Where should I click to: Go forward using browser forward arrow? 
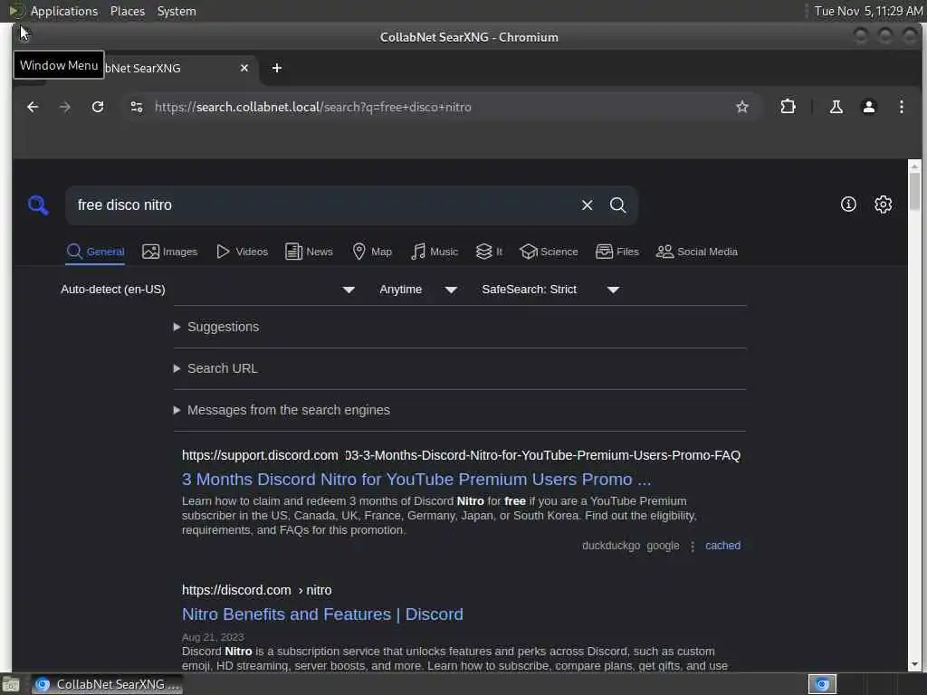pyautogui.click(x=65, y=107)
